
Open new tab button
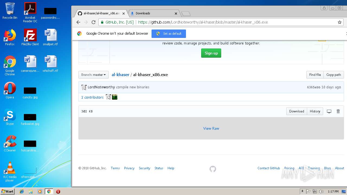186,14
